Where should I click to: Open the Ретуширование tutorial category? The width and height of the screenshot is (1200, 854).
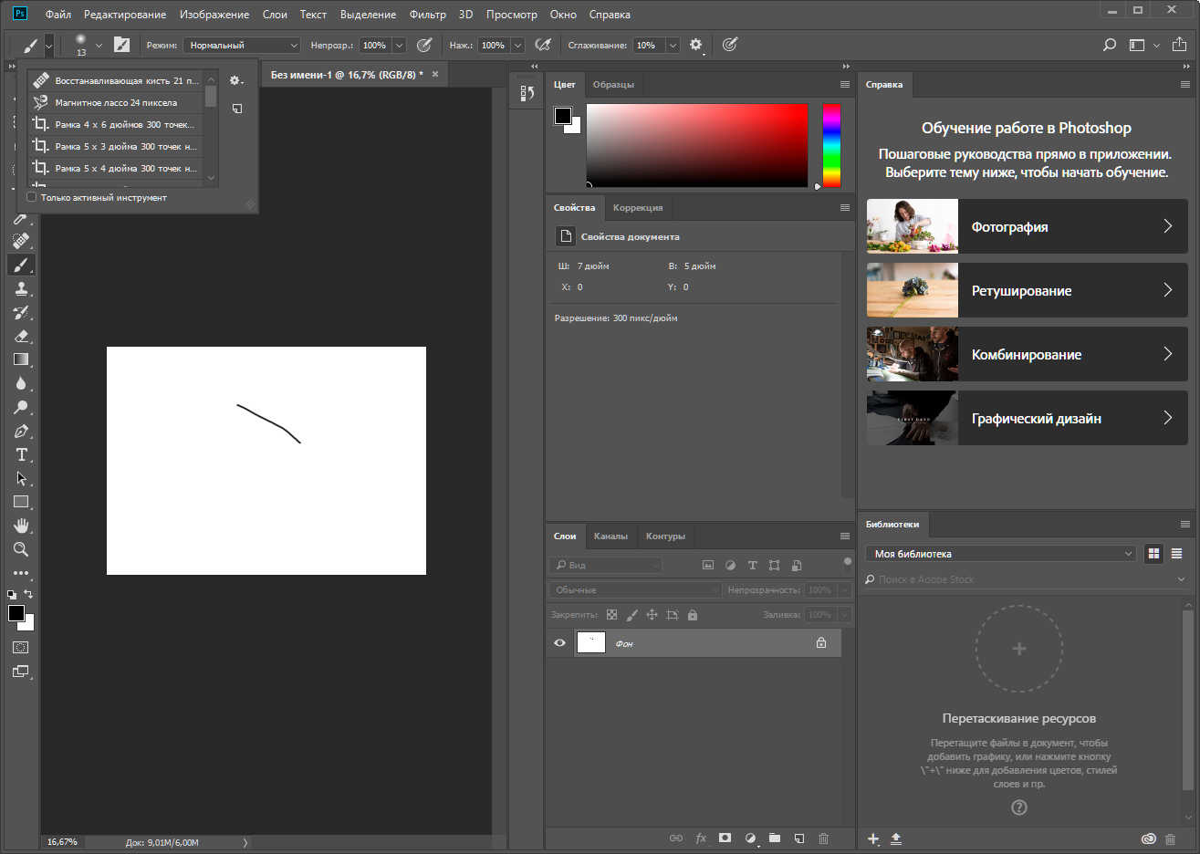(x=1028, y=290)
